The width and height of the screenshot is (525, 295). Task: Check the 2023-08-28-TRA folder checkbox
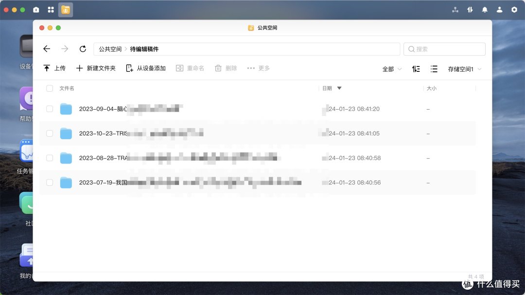[x=50, y=158]
